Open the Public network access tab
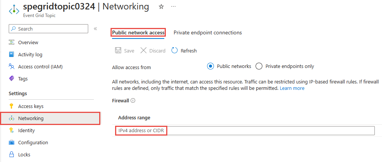 click(x=138, y=33)
